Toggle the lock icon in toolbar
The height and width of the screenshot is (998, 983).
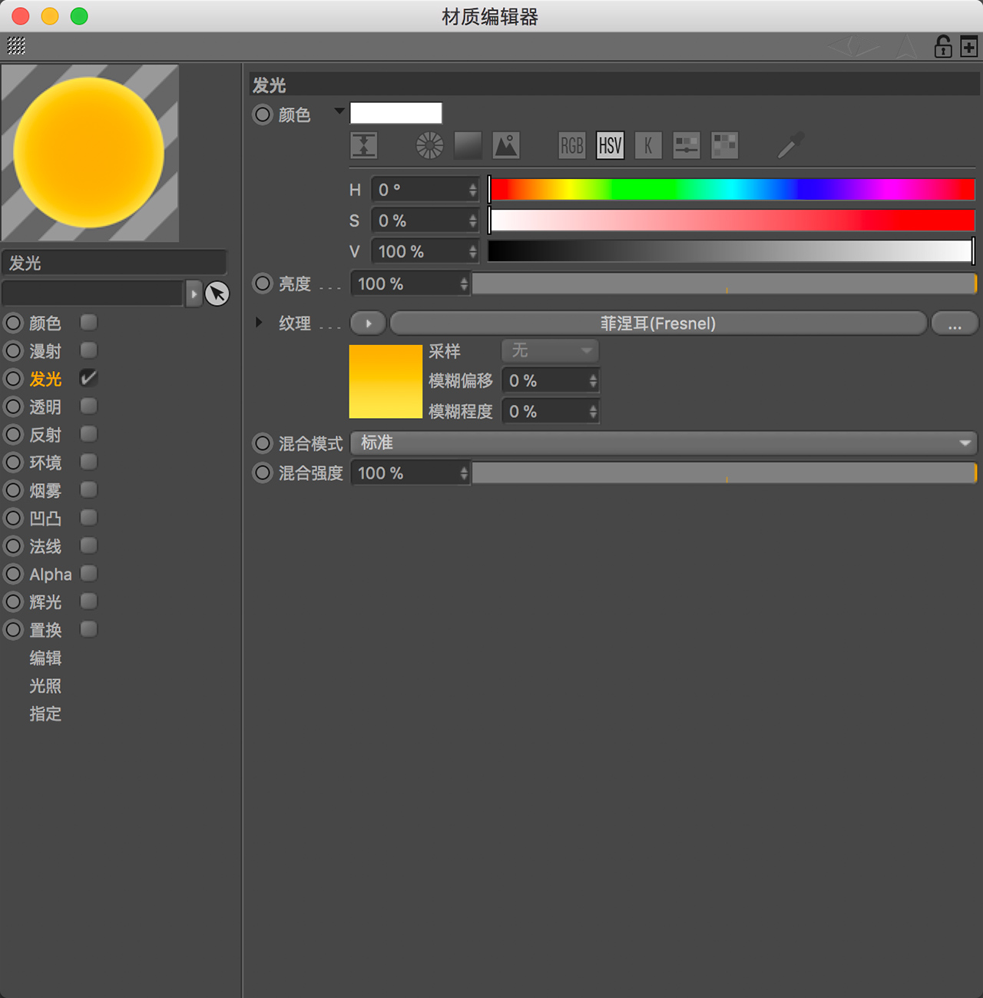pos(943,46)
